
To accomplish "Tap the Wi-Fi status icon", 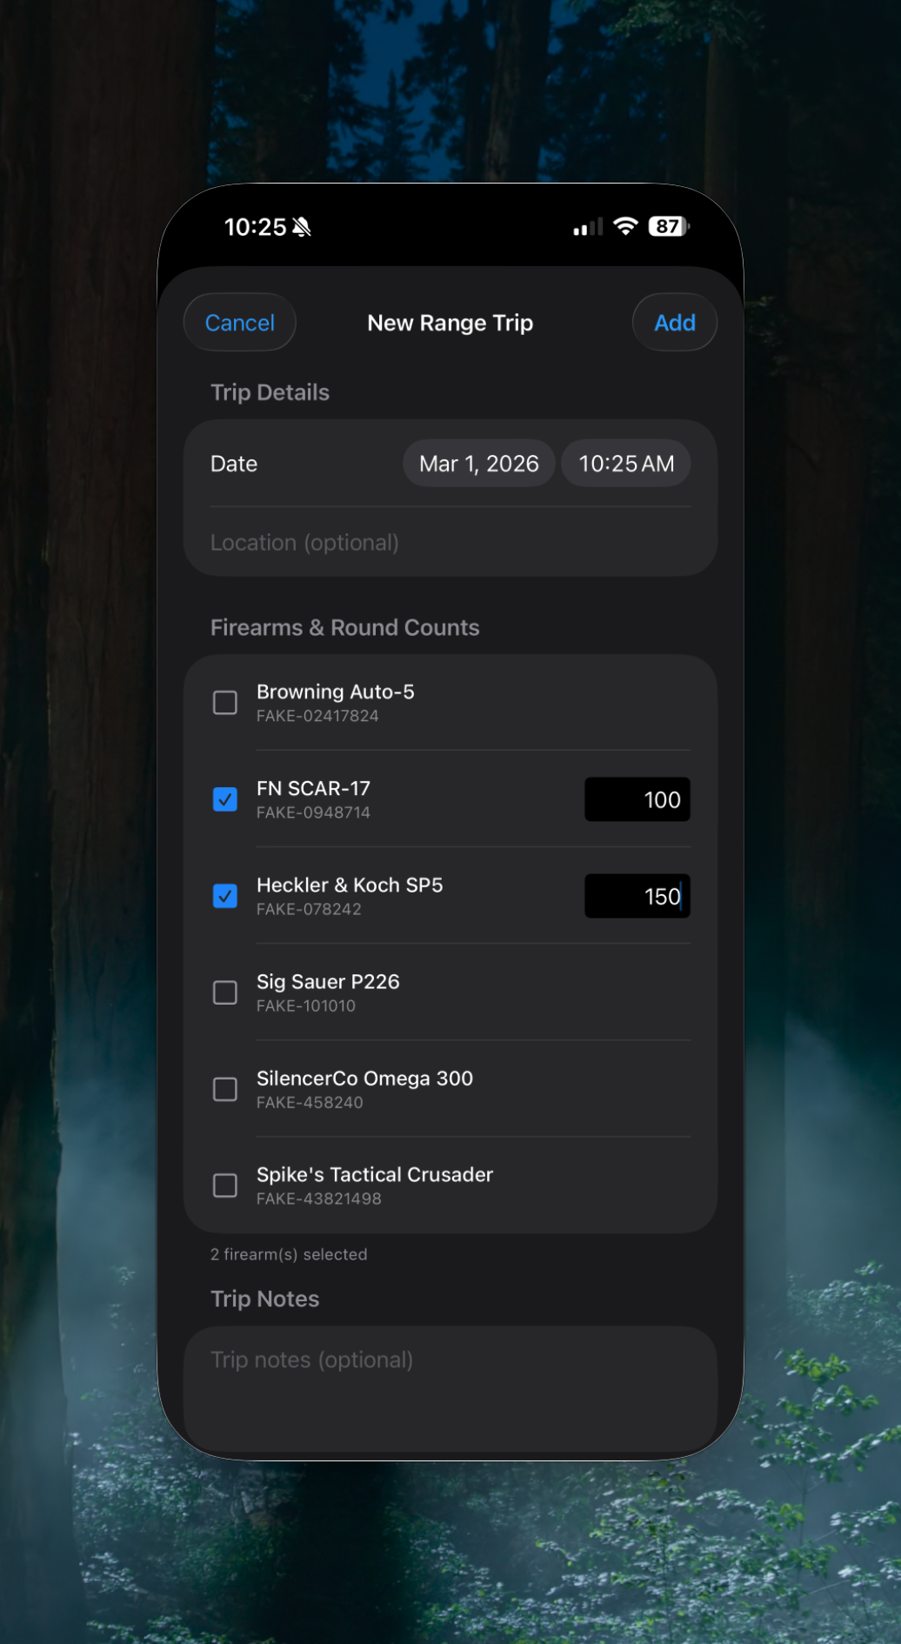I will pyautogui.click(x=625, y=226).
